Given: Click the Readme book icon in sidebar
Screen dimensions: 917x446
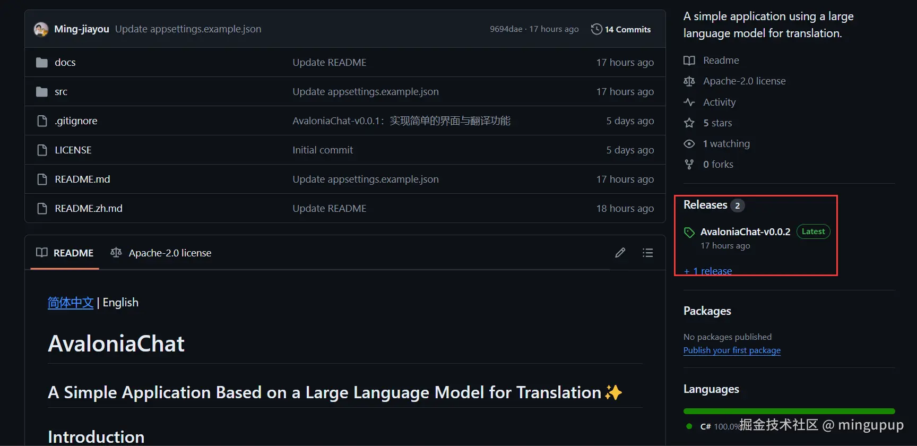Looking at the screenshot, I should (689, 61).
